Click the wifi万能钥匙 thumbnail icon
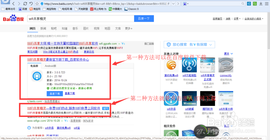The width and height of the screenshot is (270, 140). [x=190, y=65]
